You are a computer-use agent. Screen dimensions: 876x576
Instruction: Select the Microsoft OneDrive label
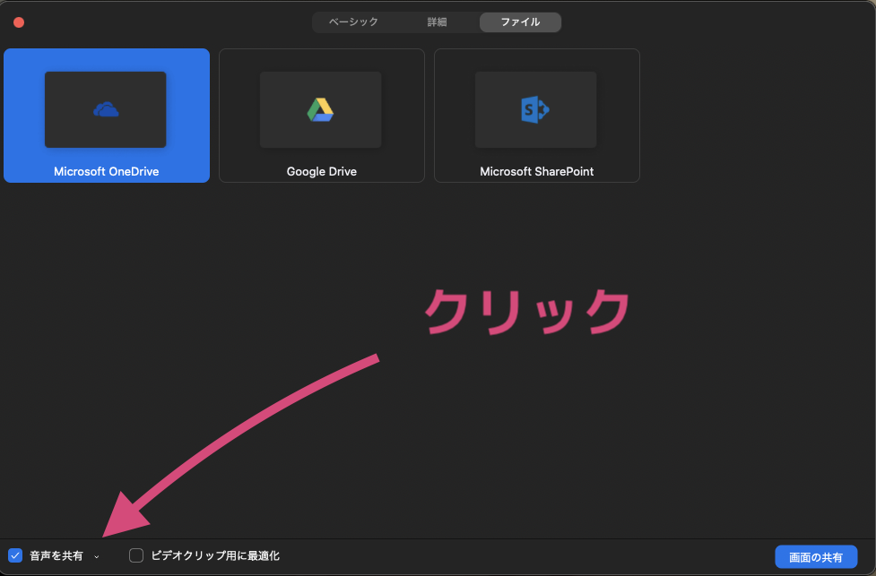coord(106,171)
